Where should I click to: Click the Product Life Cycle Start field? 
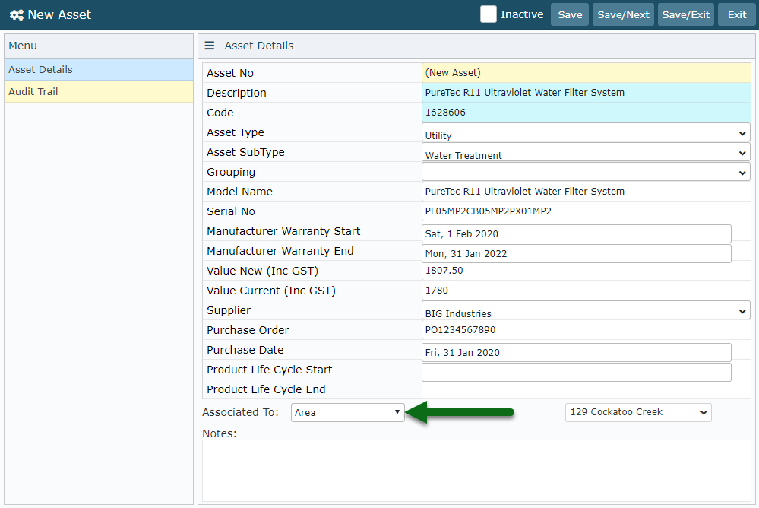click(x=577, y=373)
